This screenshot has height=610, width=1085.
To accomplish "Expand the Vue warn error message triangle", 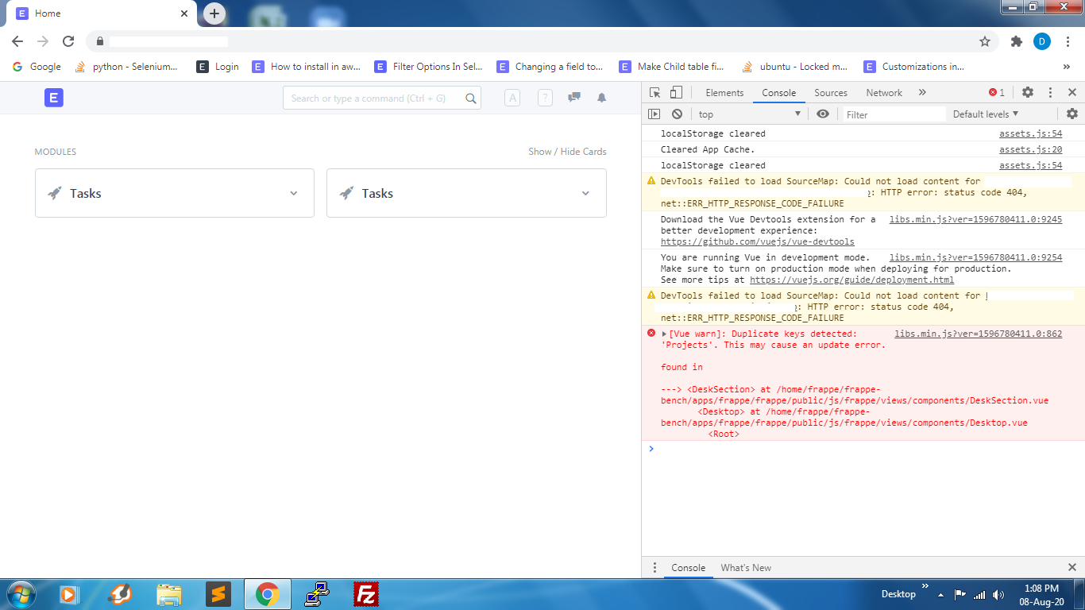I will (664, 334).
